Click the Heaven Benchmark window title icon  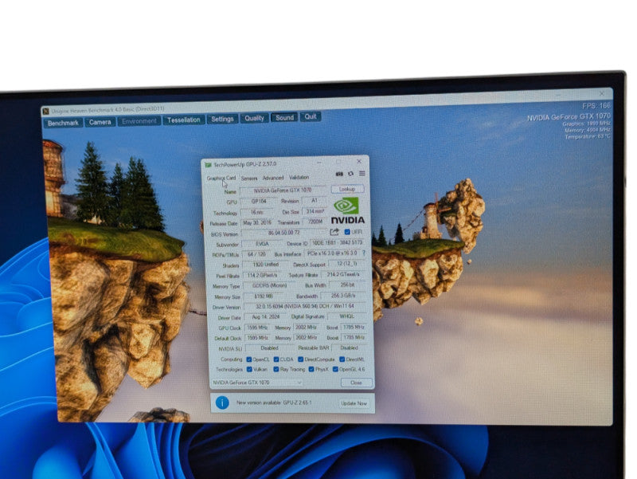46,111
